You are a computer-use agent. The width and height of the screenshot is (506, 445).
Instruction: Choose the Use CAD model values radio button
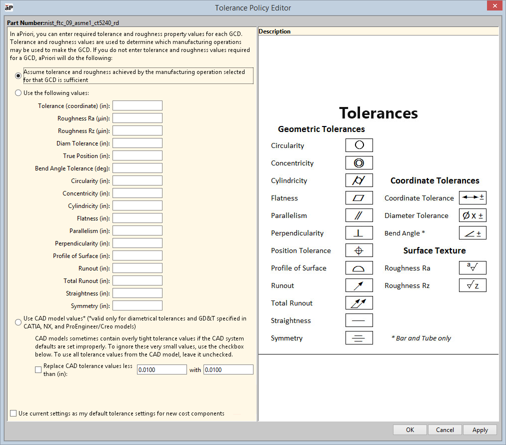[x=18, y=322]
